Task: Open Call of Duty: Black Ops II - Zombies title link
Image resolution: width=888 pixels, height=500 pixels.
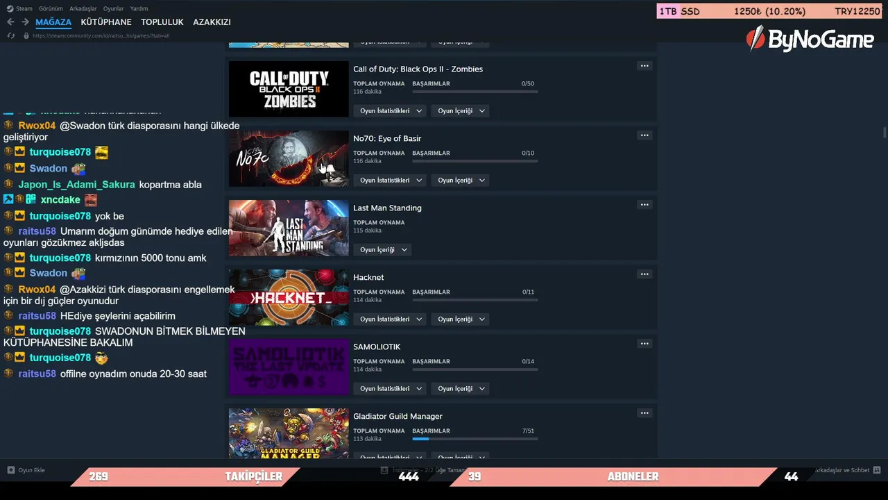Action: click(418, 69)
